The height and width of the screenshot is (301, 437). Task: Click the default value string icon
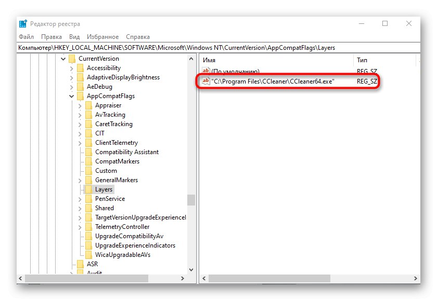tap(205, 71)
